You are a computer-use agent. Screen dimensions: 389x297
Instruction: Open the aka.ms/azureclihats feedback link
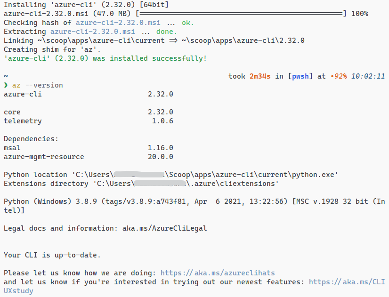point(218,273)
